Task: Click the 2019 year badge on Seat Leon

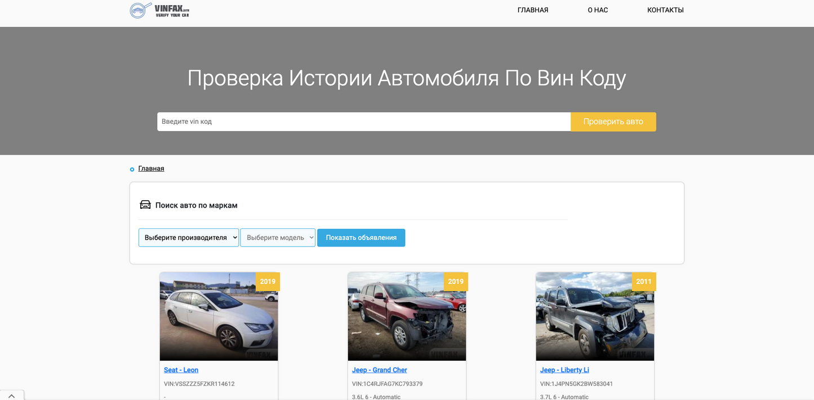Action: pos(268,281)
